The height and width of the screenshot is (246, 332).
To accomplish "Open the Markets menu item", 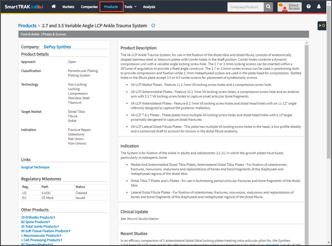I will [68, 7].
